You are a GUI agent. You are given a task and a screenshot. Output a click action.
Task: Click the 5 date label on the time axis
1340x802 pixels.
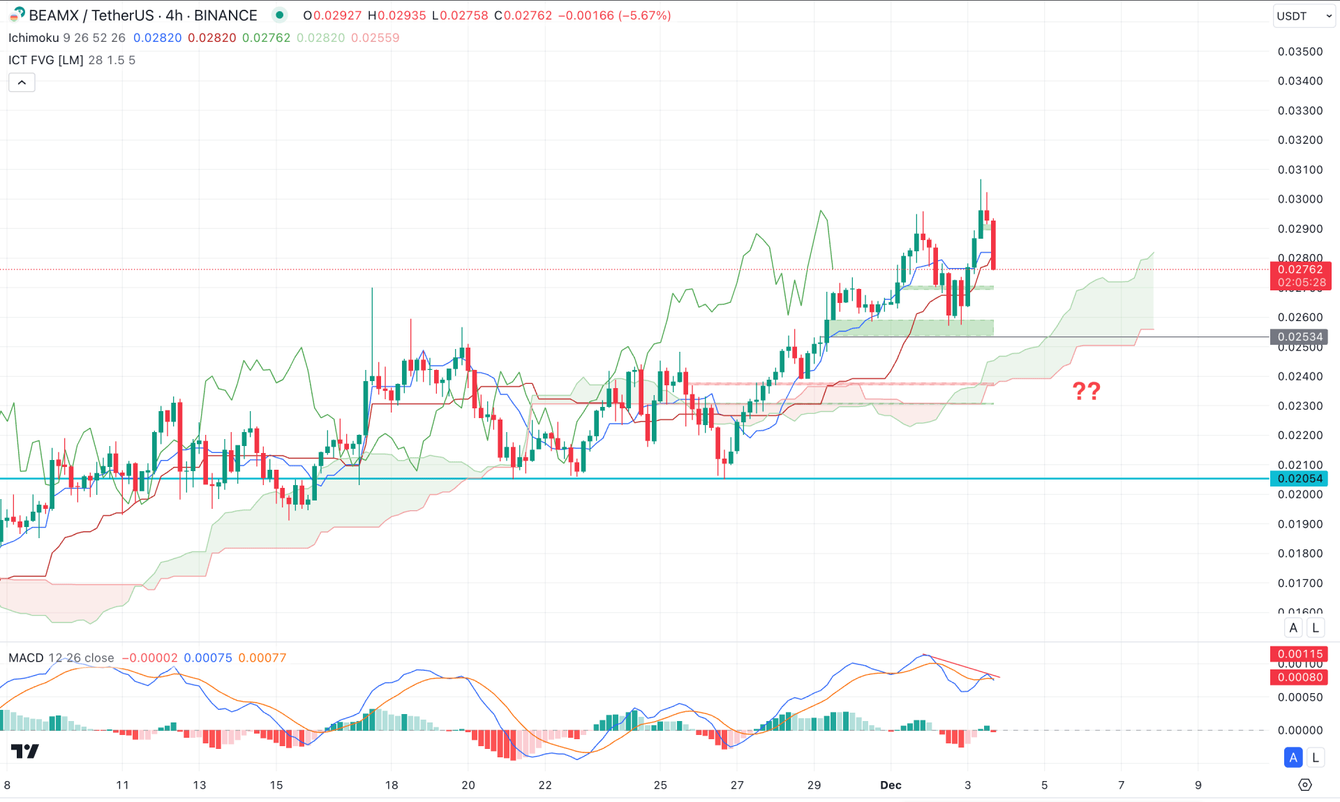pos(1044,785)
